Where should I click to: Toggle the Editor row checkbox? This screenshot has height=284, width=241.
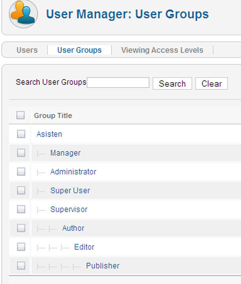[x=21, y=247]
